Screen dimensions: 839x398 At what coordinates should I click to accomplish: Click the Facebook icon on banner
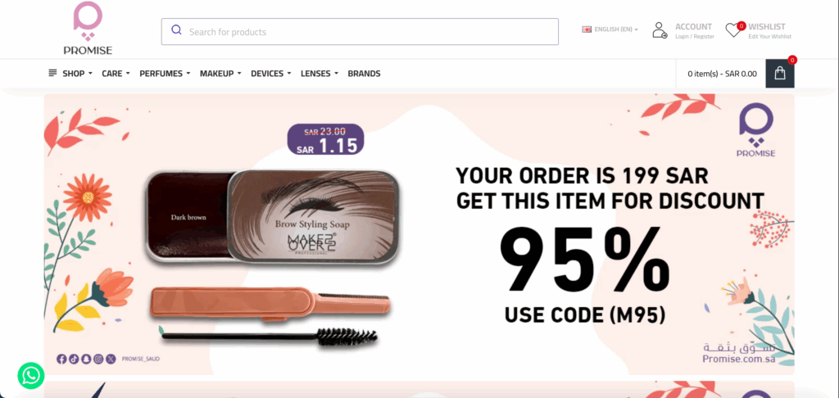pos(61,359)
